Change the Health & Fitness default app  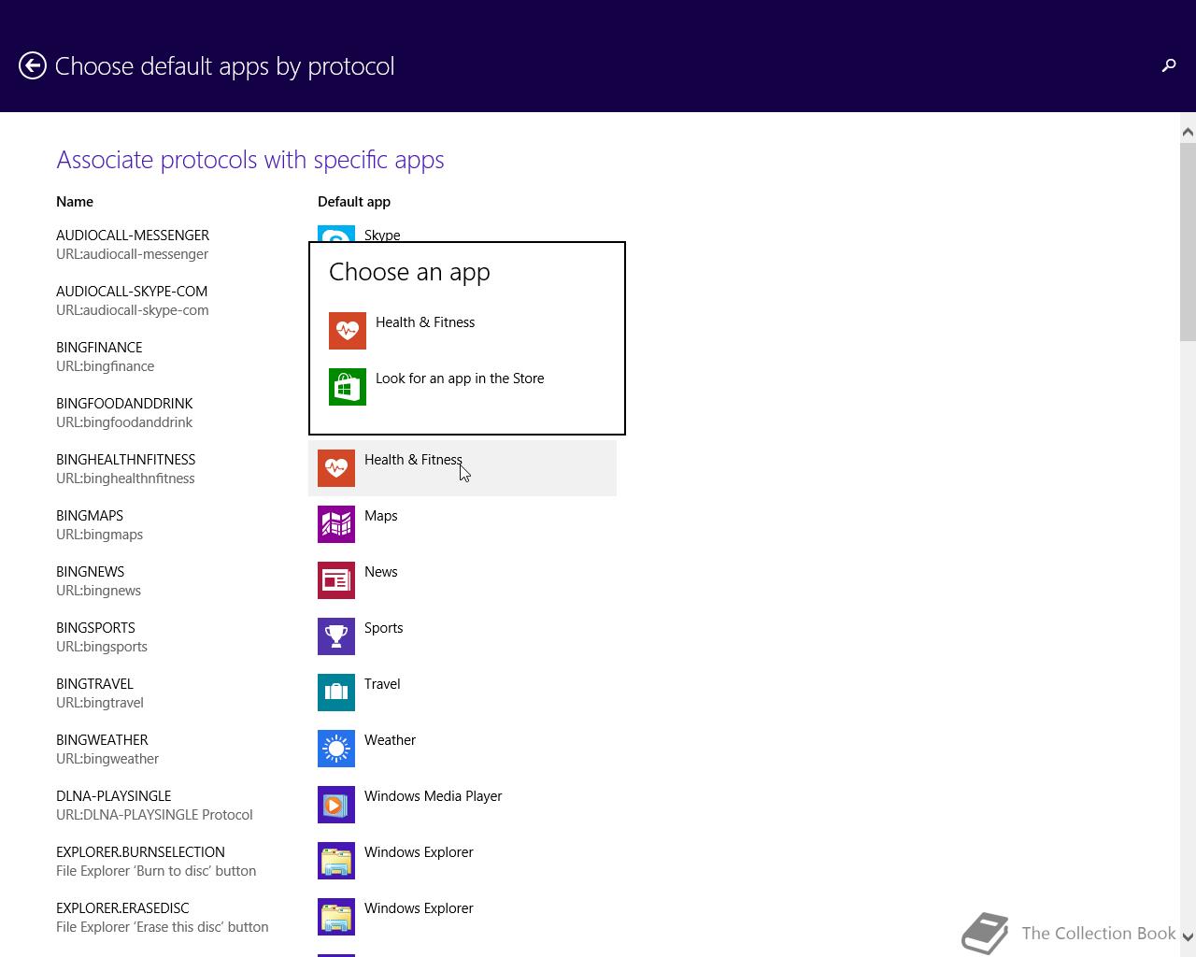463,468
